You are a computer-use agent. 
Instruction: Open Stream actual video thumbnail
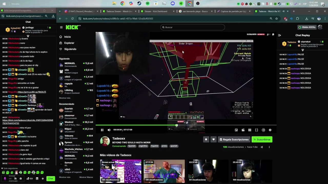point(120,171)
